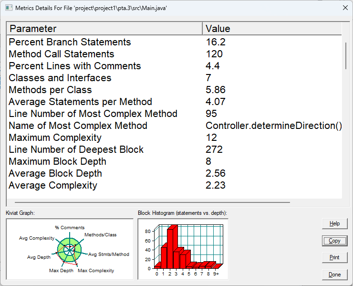Screen dimensions: 353x286
Task: Click the Kiviat Graph chart
Action: [70, 249]
